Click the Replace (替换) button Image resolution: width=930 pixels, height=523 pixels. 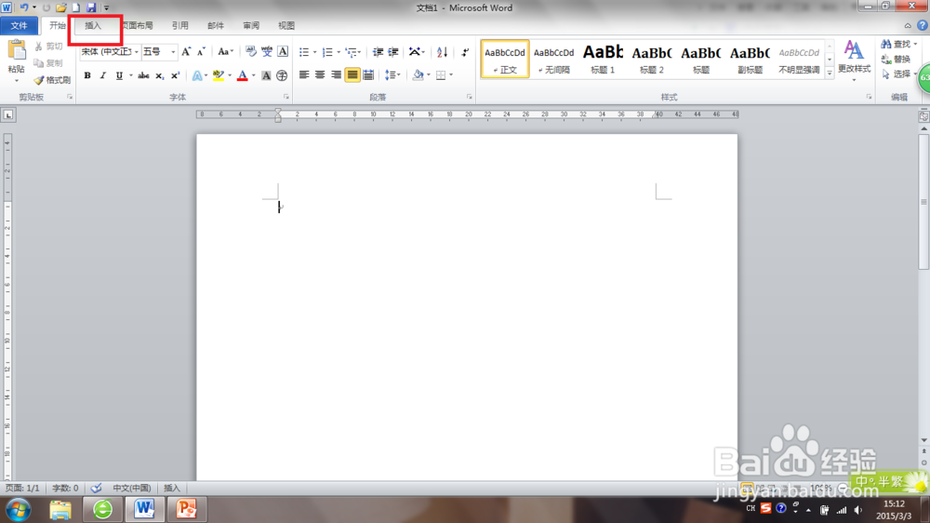click(x=897, y=60)
